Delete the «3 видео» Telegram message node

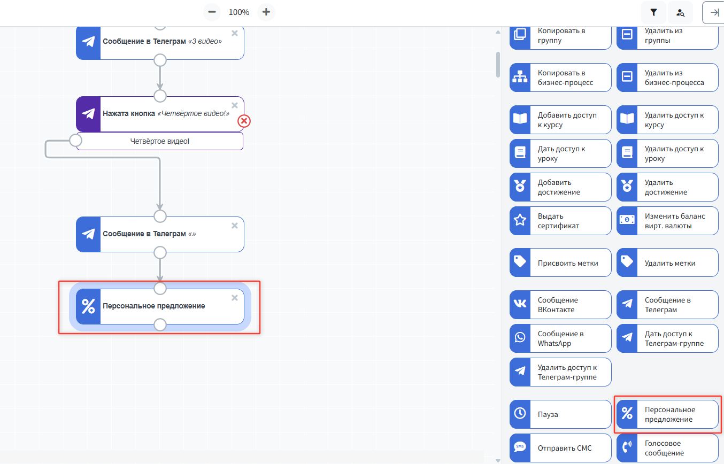click(x=234, y=33)
